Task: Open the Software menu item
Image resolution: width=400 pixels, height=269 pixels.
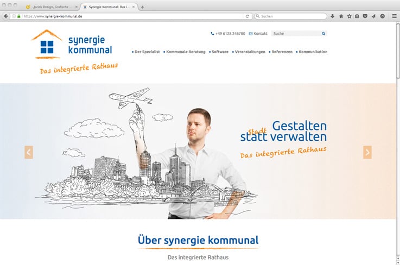Action: click(219, 52)
